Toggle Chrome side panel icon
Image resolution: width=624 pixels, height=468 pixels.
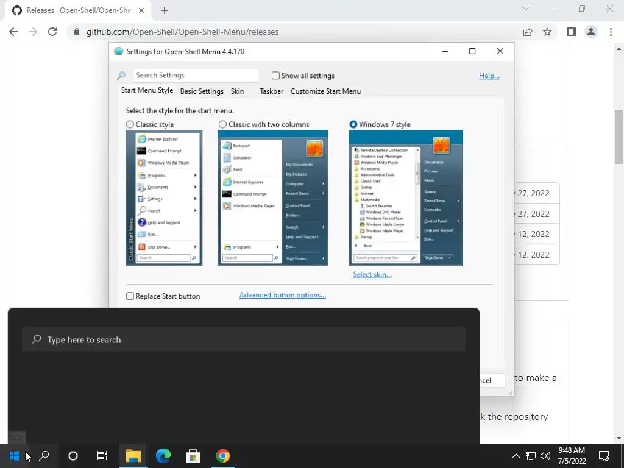click(x=572, y=32)
